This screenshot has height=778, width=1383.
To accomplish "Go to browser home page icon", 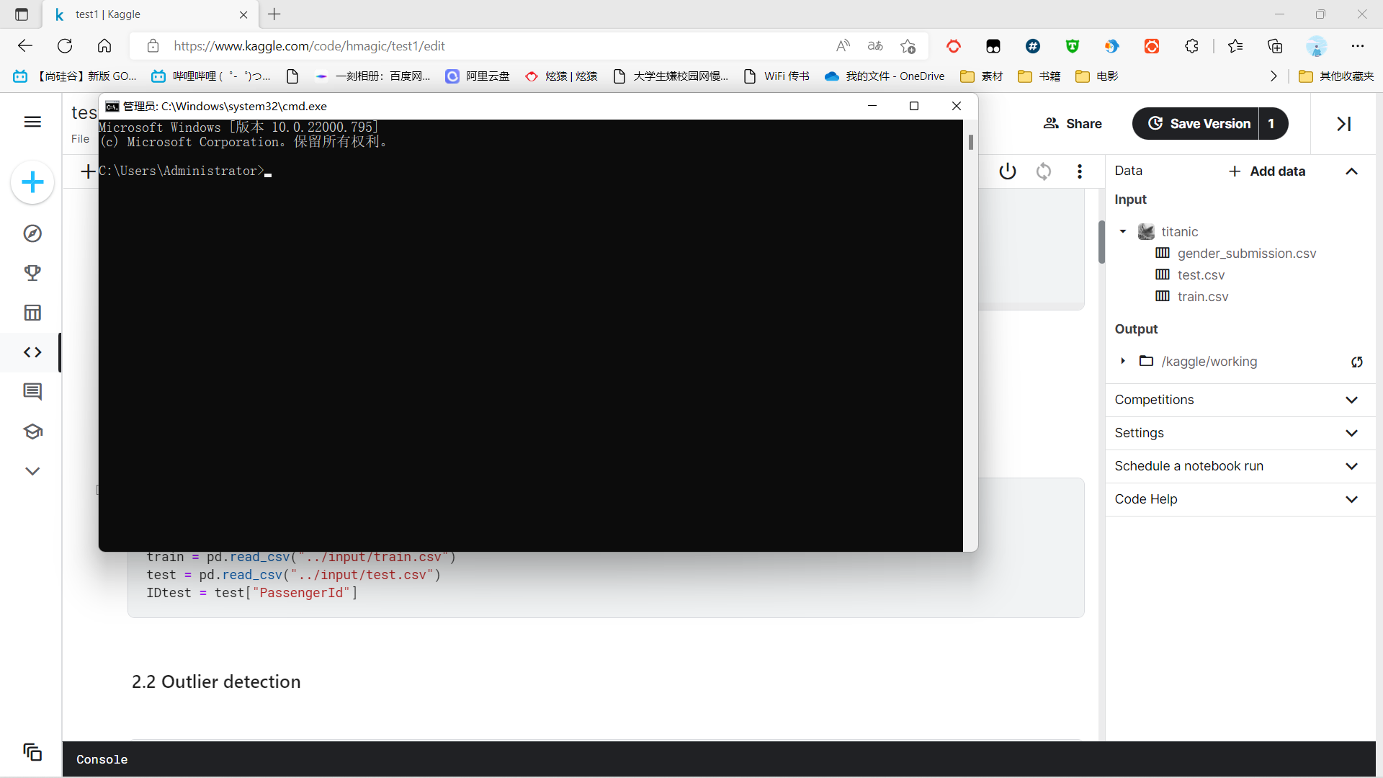I will 104,46.
